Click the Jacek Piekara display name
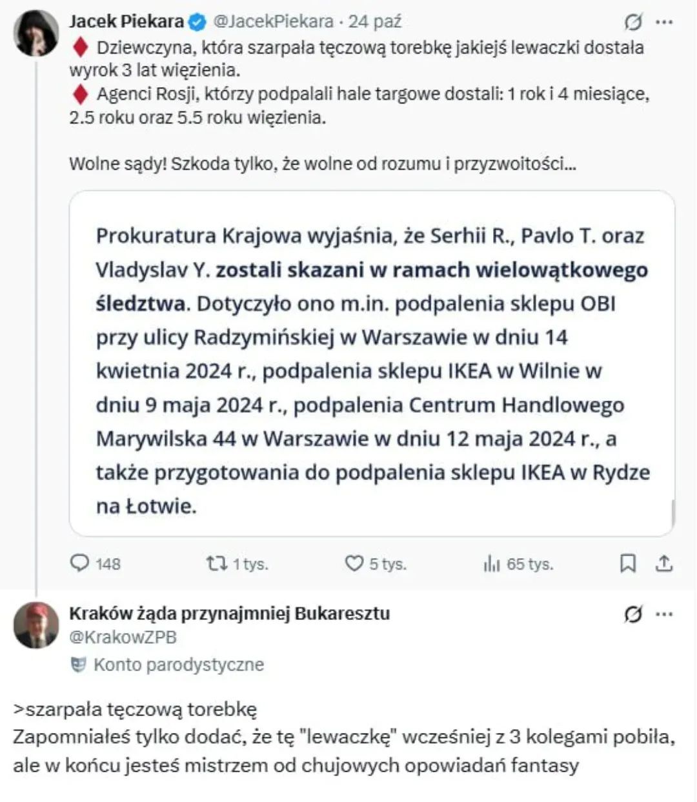This screenshot has height=802, width=697. [126, 22]
